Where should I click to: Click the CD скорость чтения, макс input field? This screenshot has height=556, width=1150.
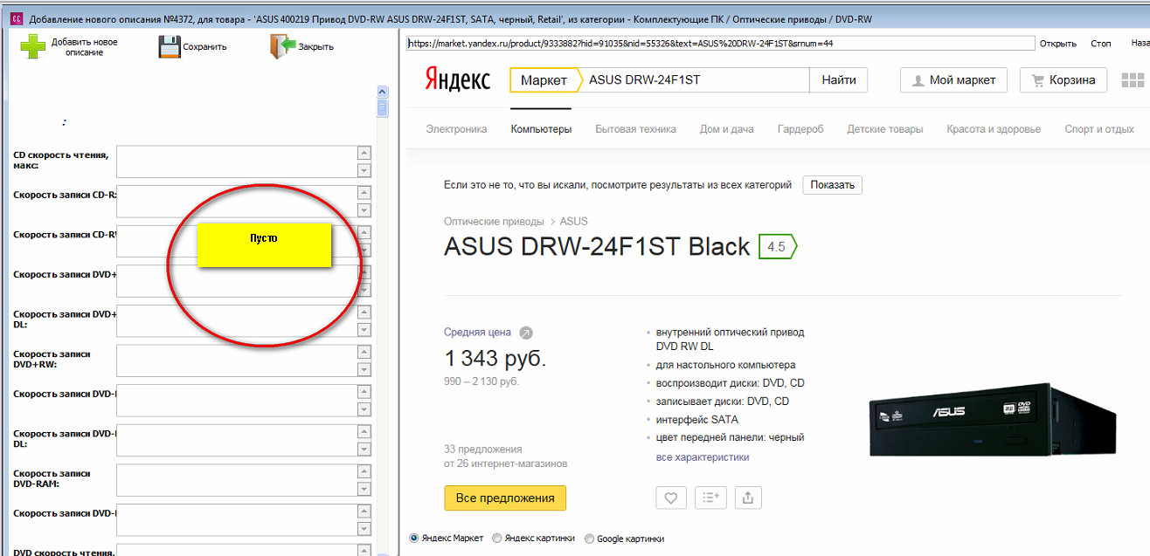point(237,161)
